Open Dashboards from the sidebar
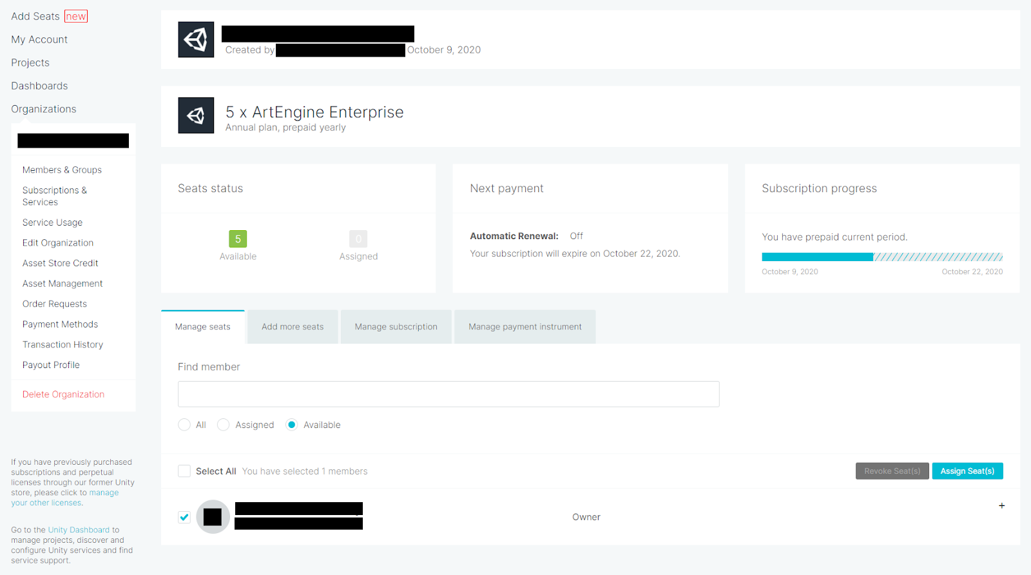 [x=39, y=86]
